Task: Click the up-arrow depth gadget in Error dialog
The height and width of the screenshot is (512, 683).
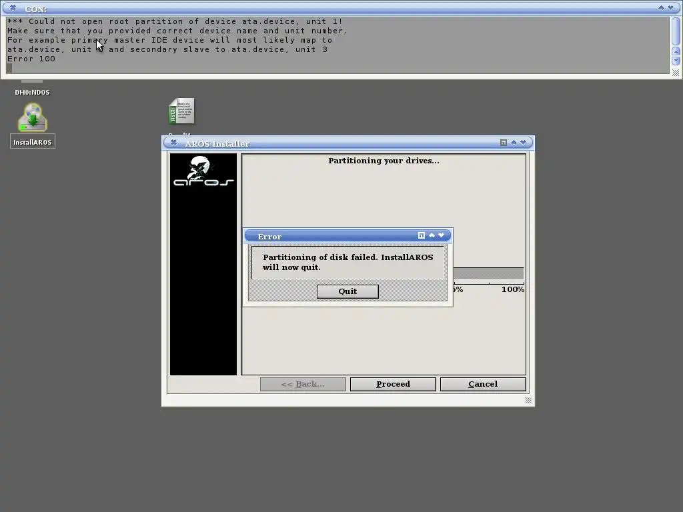Action: pyautogui.click(x=432, y=235)
